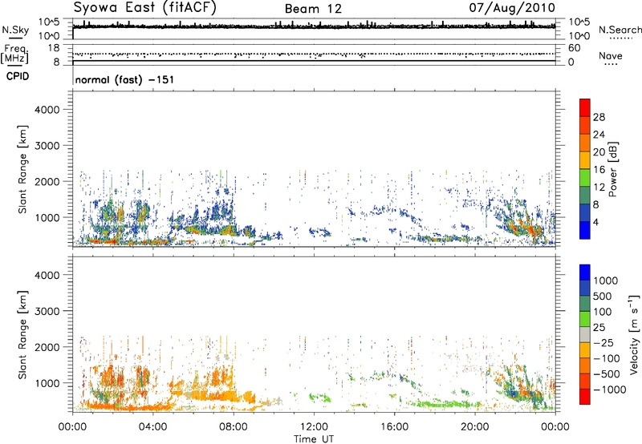
Task: Select the "CPID" label
Action: point(18,76)
